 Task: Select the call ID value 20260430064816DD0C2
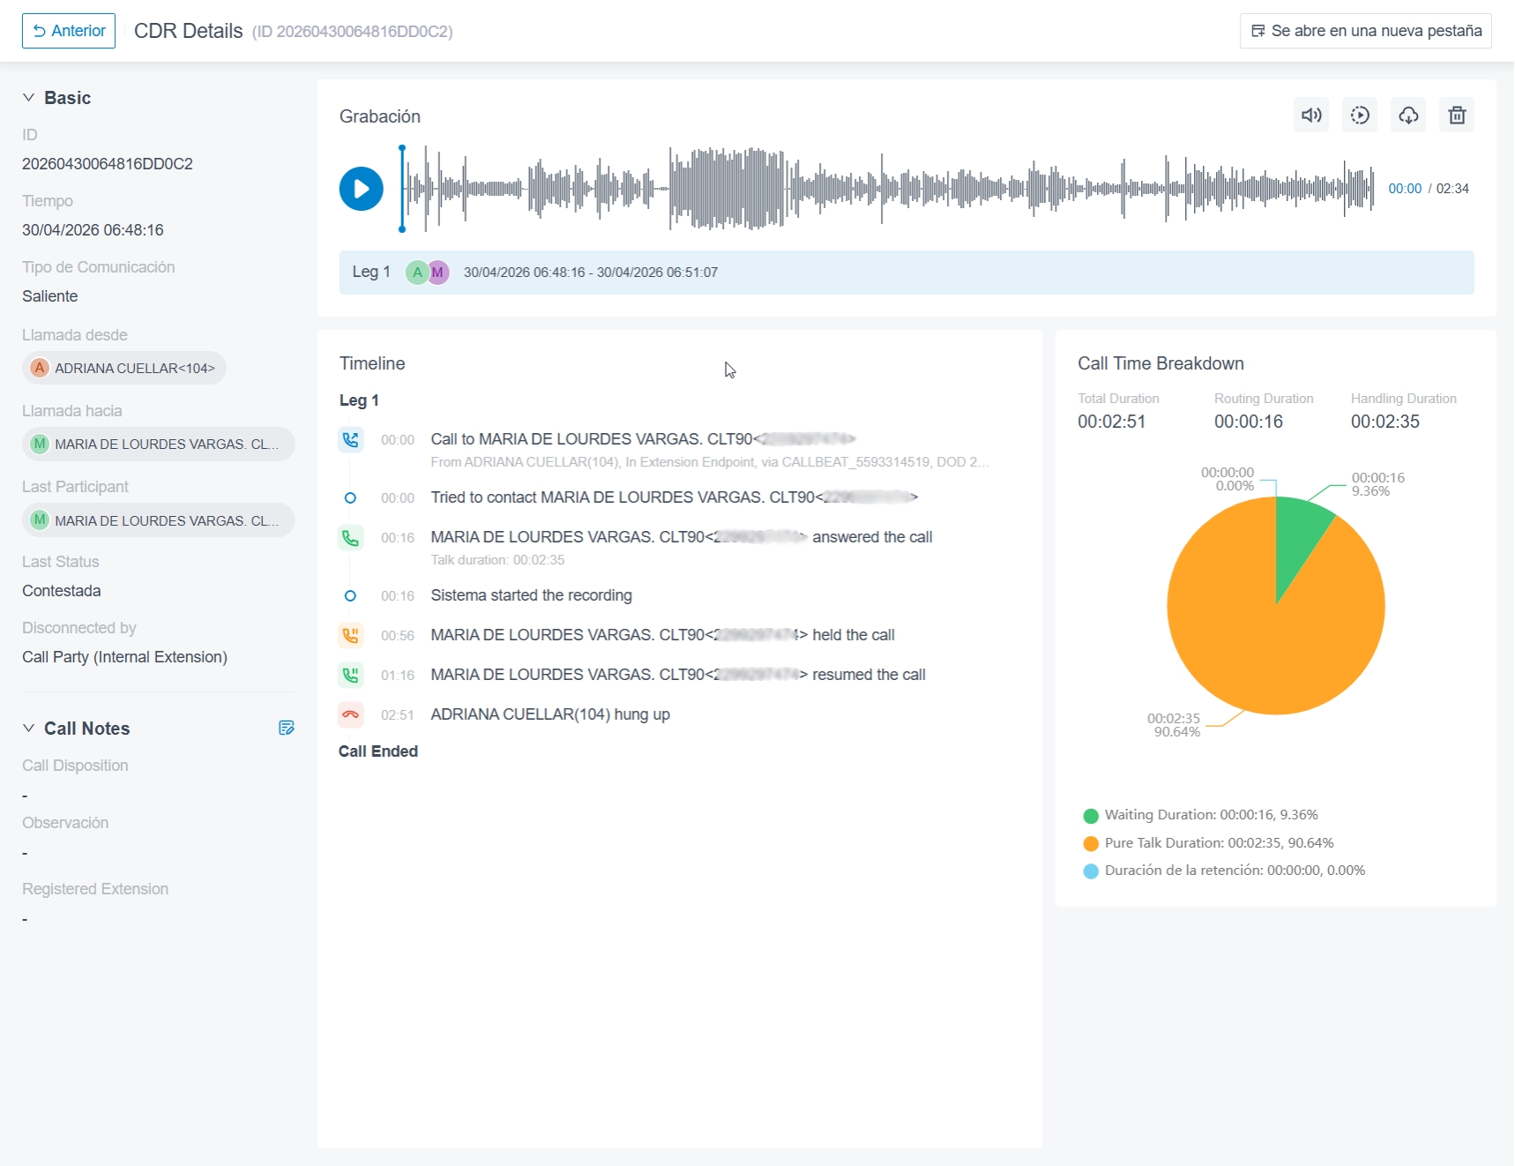point(108,164)
